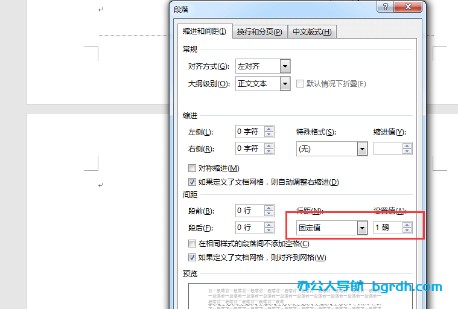Open the 中文版式 tab
This screenshot has width=458, height=309.
click(x=312, y=31)
